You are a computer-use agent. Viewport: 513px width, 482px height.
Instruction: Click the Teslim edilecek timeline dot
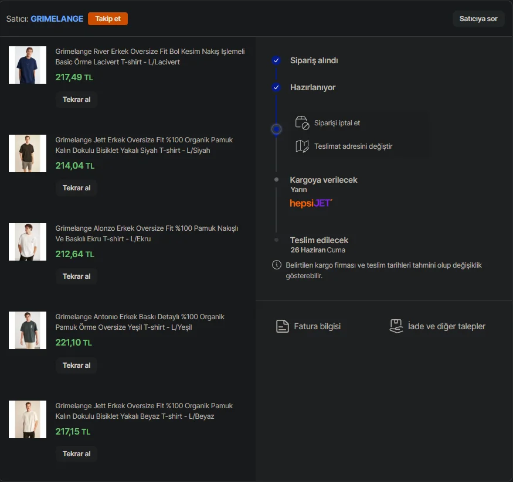tap(277, 240)
